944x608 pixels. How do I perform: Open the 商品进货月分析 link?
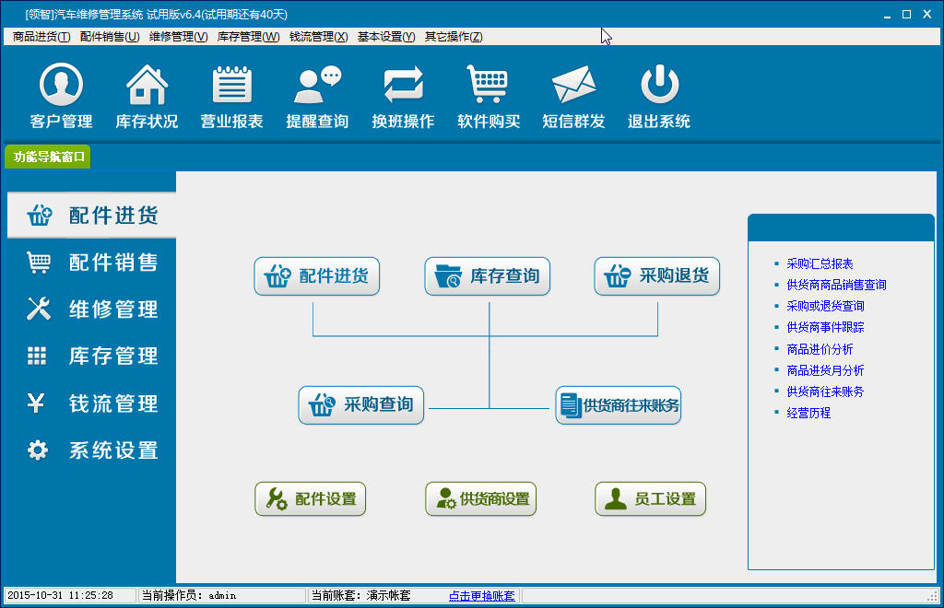pyautogui.click(x=825, y=369)
